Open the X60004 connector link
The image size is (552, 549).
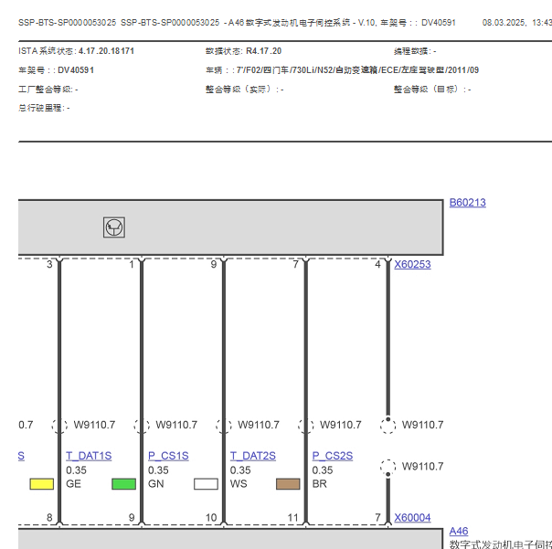pyautogui.click(x=412, y=518)
